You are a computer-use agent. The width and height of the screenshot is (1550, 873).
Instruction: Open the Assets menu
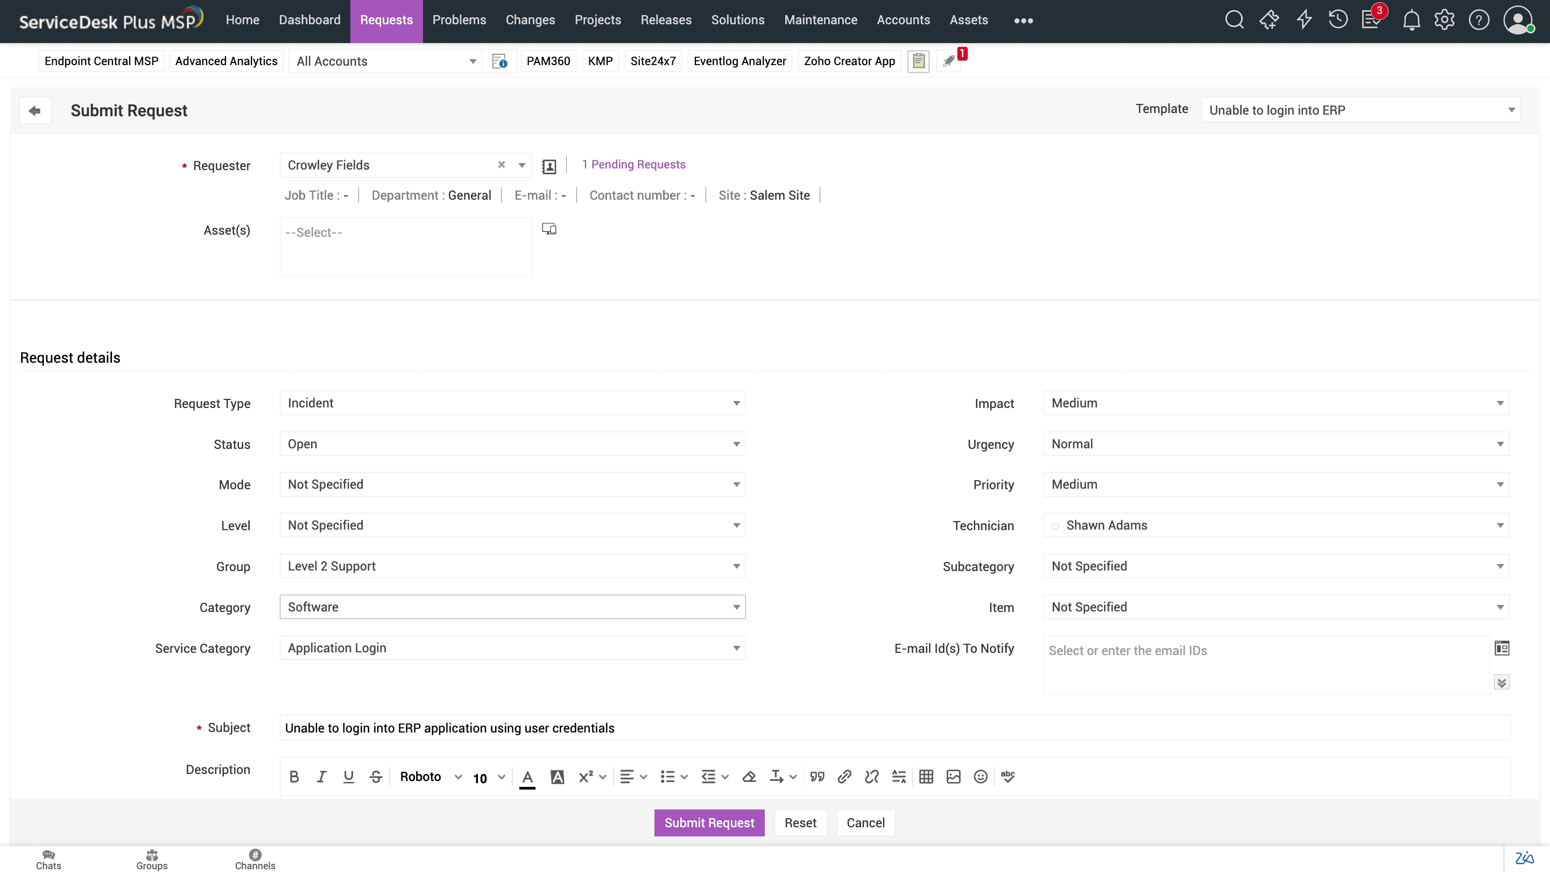tap(968, 20)
